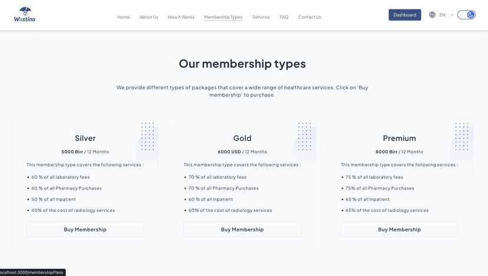
Task: Click the Wastina umbrella logo
Action: [x=25, y=15]
